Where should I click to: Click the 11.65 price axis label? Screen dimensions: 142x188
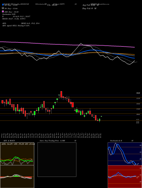138,109
